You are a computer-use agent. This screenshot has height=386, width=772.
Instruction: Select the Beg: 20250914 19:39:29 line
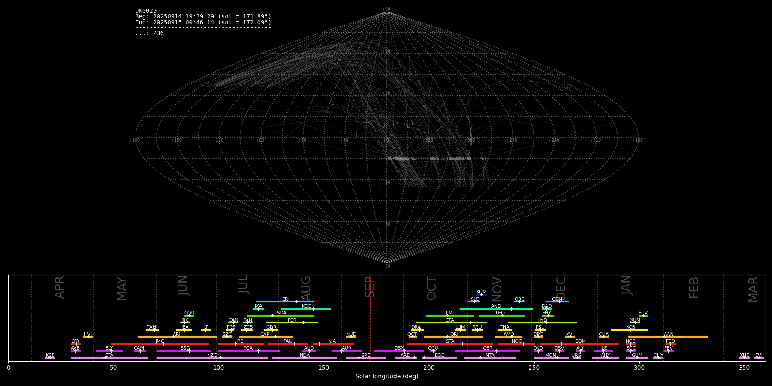203,17
